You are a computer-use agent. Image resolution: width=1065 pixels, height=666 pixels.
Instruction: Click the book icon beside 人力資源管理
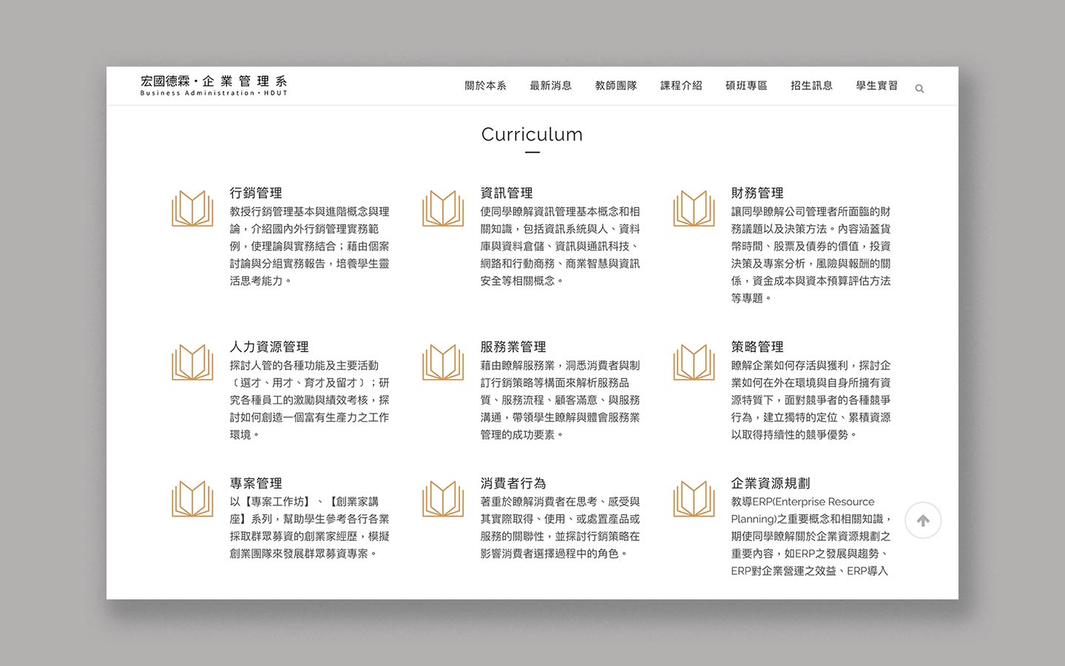192,363
